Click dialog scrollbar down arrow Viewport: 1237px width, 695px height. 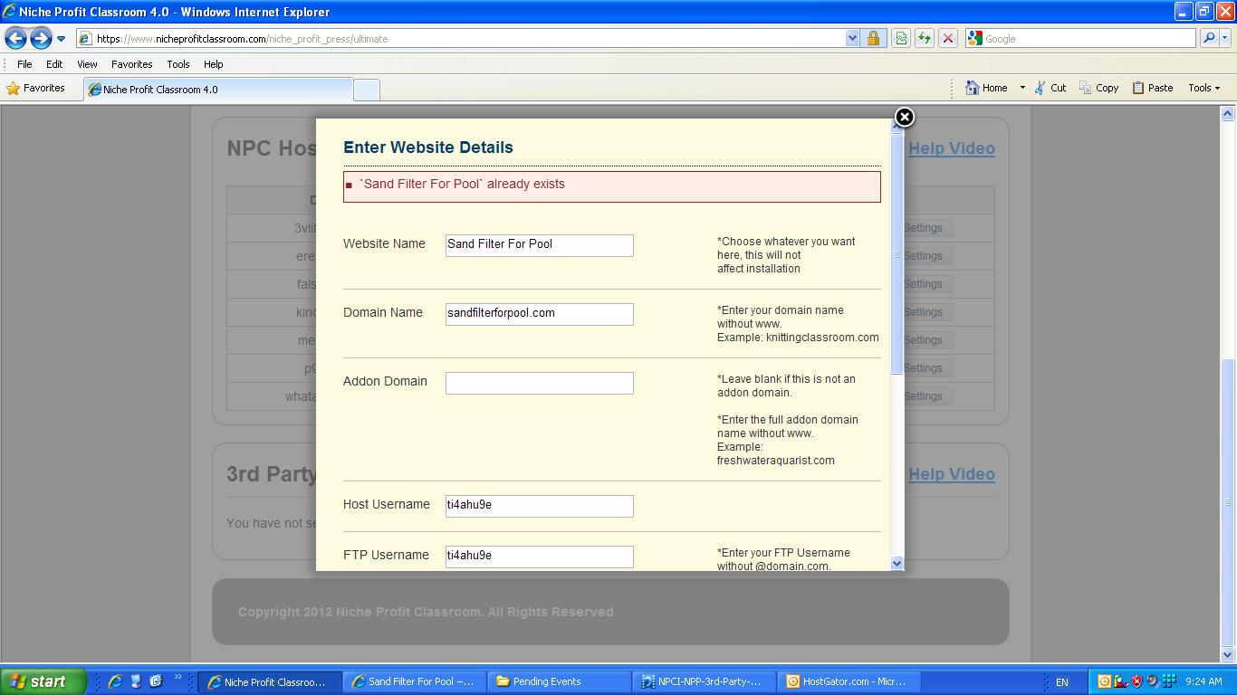coord(897,563)
